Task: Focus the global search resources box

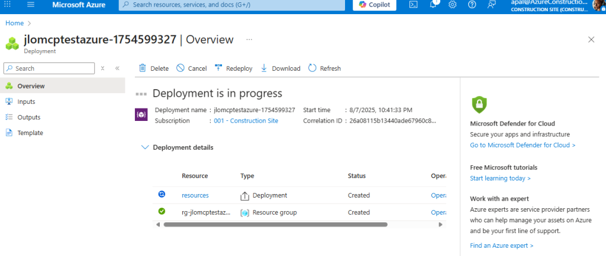Action: point(231,5)
